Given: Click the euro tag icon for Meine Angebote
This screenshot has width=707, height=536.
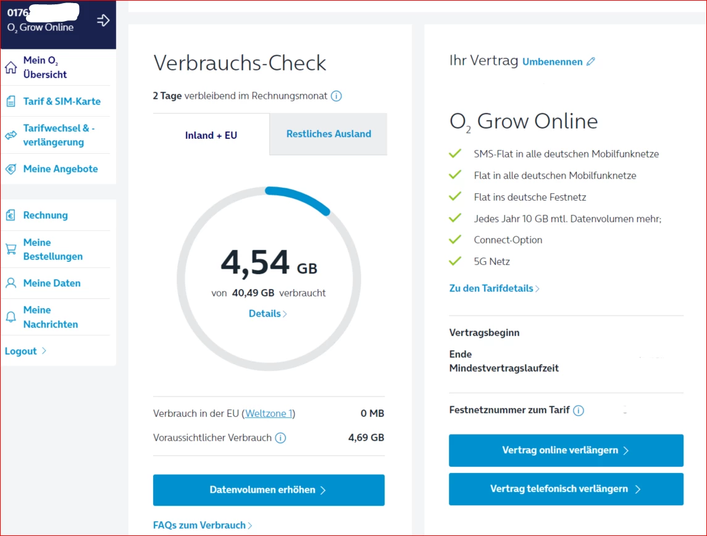Looking at the screenshot, I should point(11,169).
